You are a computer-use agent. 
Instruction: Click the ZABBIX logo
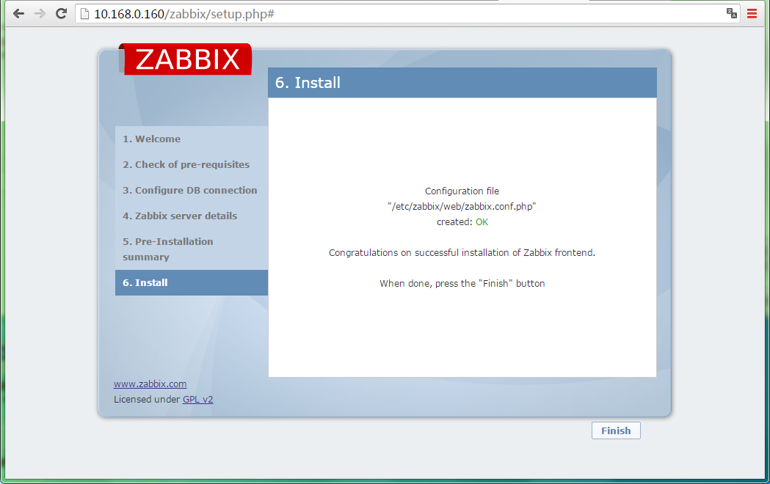click(186, 59)
